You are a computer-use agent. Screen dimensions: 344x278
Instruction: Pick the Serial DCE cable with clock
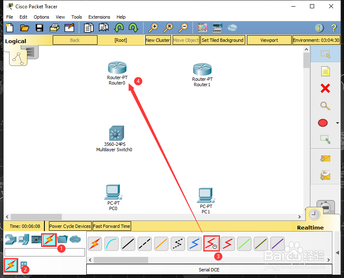pos(211,244)
